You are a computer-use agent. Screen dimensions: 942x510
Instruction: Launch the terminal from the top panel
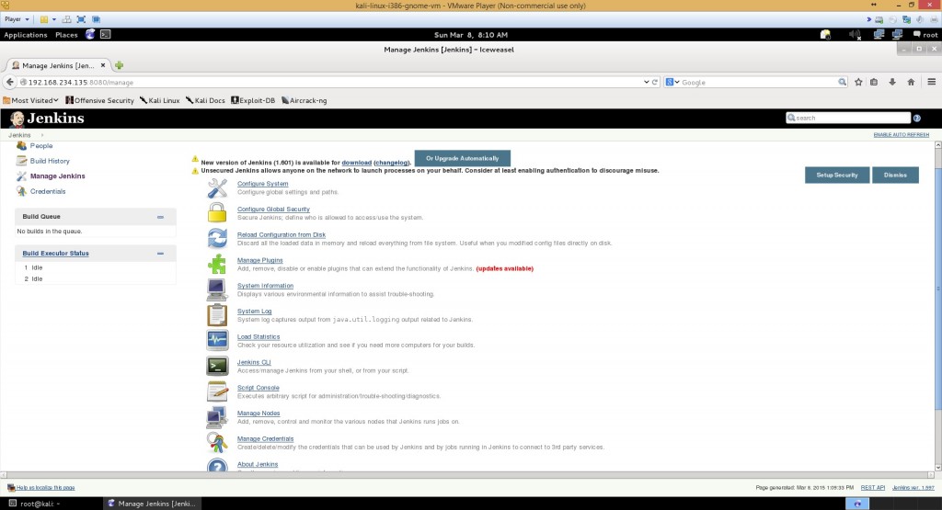click(x=105, y=35)
